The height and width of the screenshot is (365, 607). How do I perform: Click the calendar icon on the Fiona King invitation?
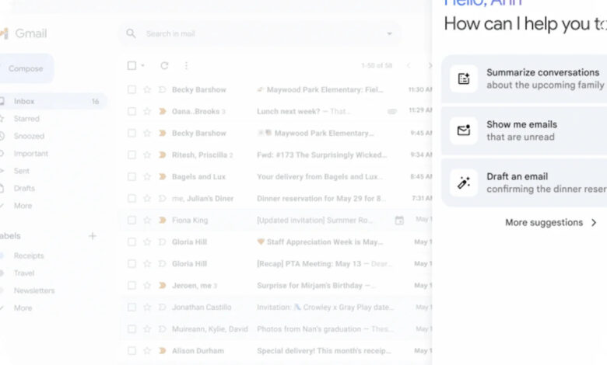pos(399,220)
